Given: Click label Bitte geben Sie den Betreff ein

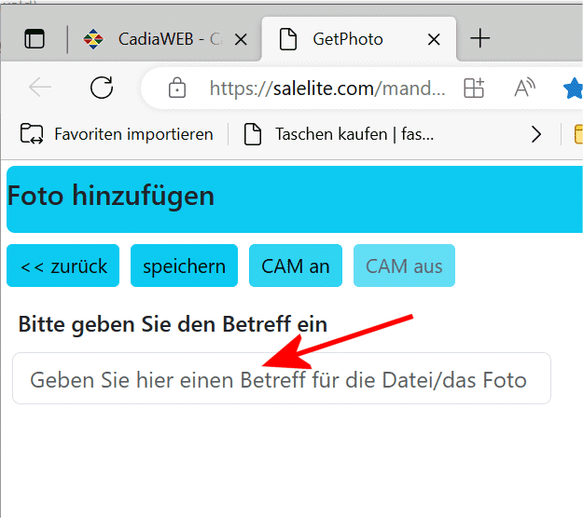Looking at the screenshot, I should 173,324.
